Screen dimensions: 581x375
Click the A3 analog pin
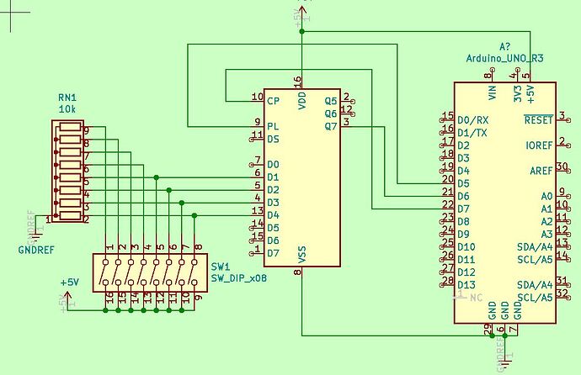point(547,235)
